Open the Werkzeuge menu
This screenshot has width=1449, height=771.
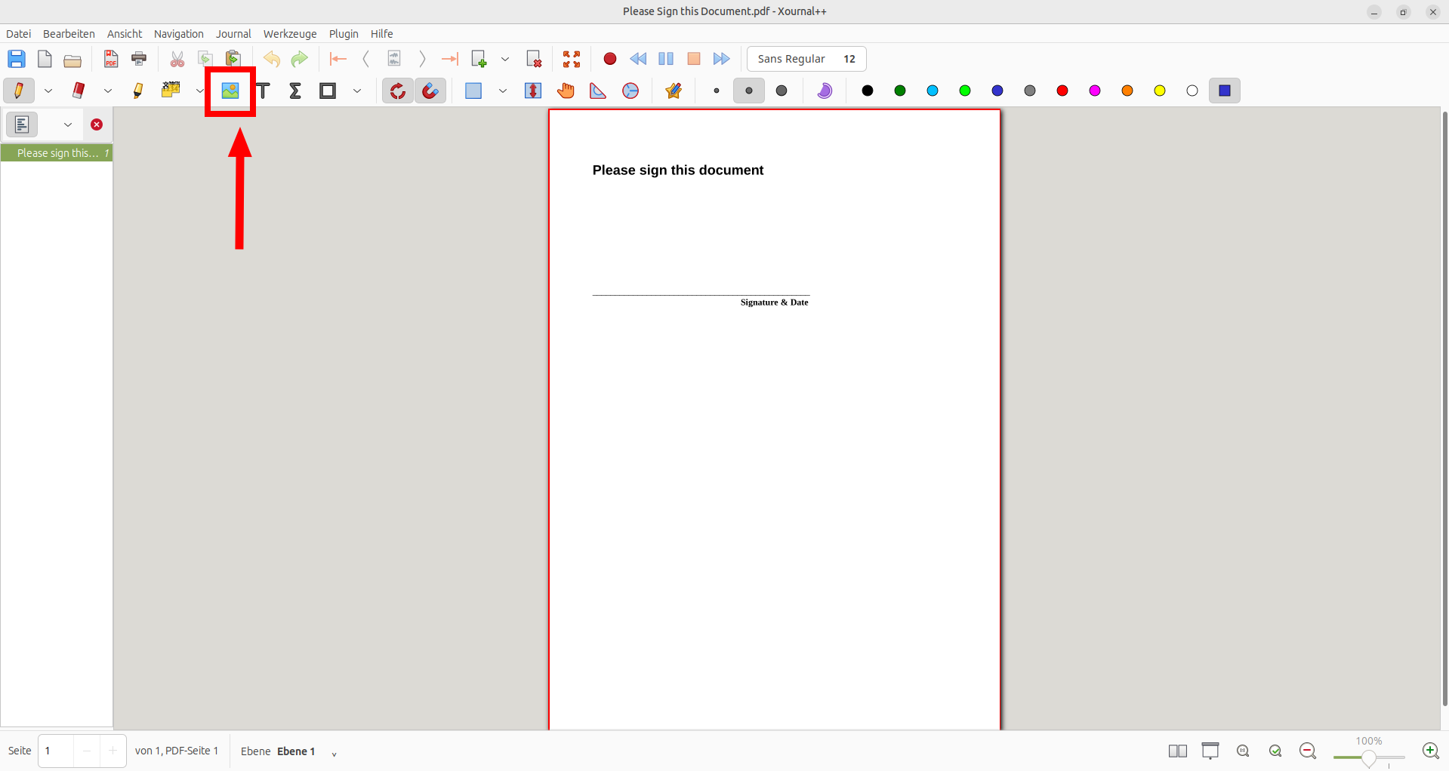(289, 33)
